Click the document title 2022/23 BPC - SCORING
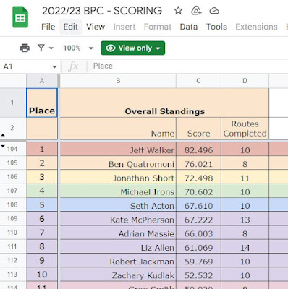Screen dimensions: 288x289 [x=102, y=11]
